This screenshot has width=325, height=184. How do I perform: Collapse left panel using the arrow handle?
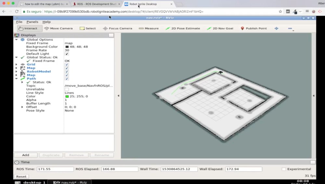pos(118,96)
